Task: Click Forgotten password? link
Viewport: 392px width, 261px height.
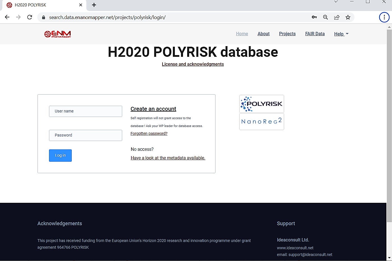Action: tap(149, 133)
